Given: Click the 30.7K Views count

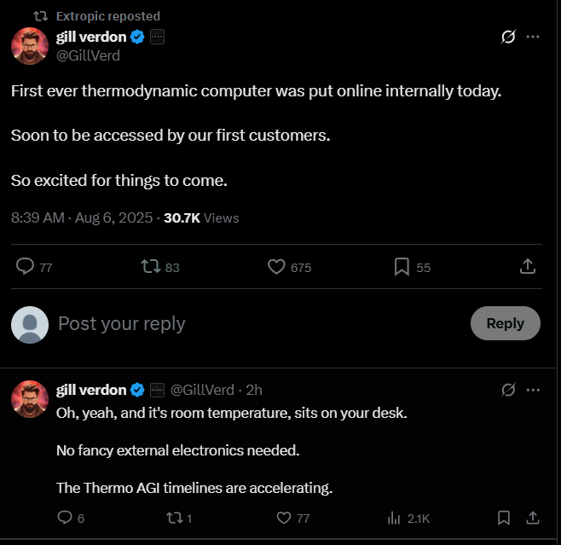Looking at the screenshot, I should 201,217.
